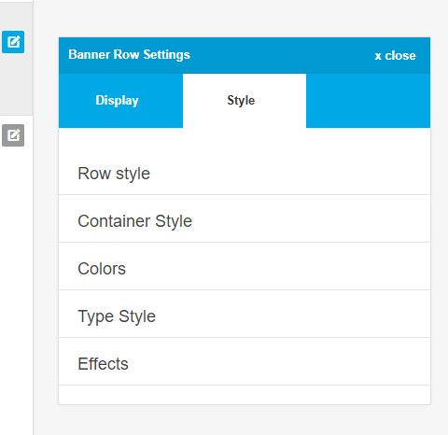Click the Banner Row Settings title

tap(129, 55)
